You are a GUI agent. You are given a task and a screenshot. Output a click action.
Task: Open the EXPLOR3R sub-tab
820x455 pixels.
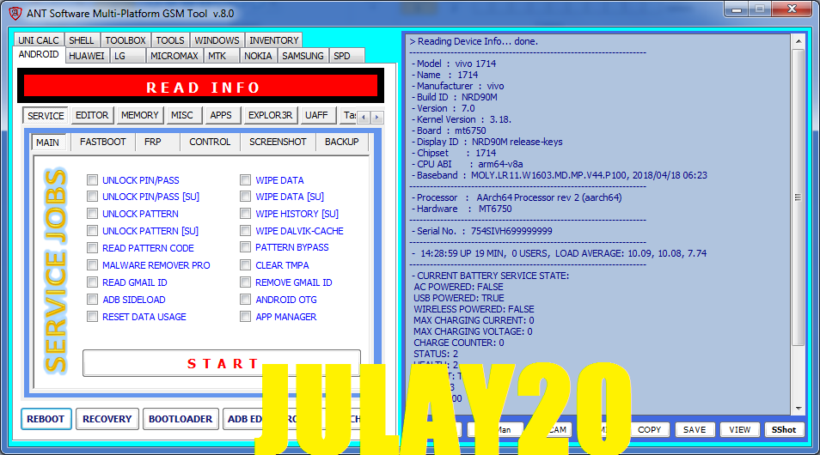pos(271,115)
